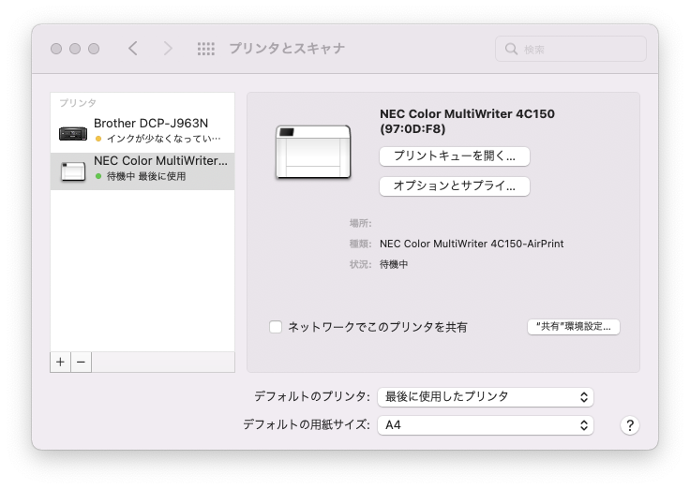Viewport: 690px width, 489px height.
Task: Click the プリンタとスキャナ window title
Action: pos(287,49)
